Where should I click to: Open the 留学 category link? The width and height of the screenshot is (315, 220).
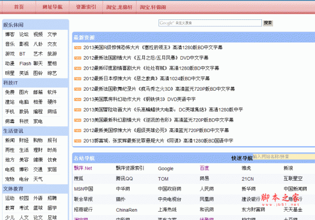pos(52,208)
